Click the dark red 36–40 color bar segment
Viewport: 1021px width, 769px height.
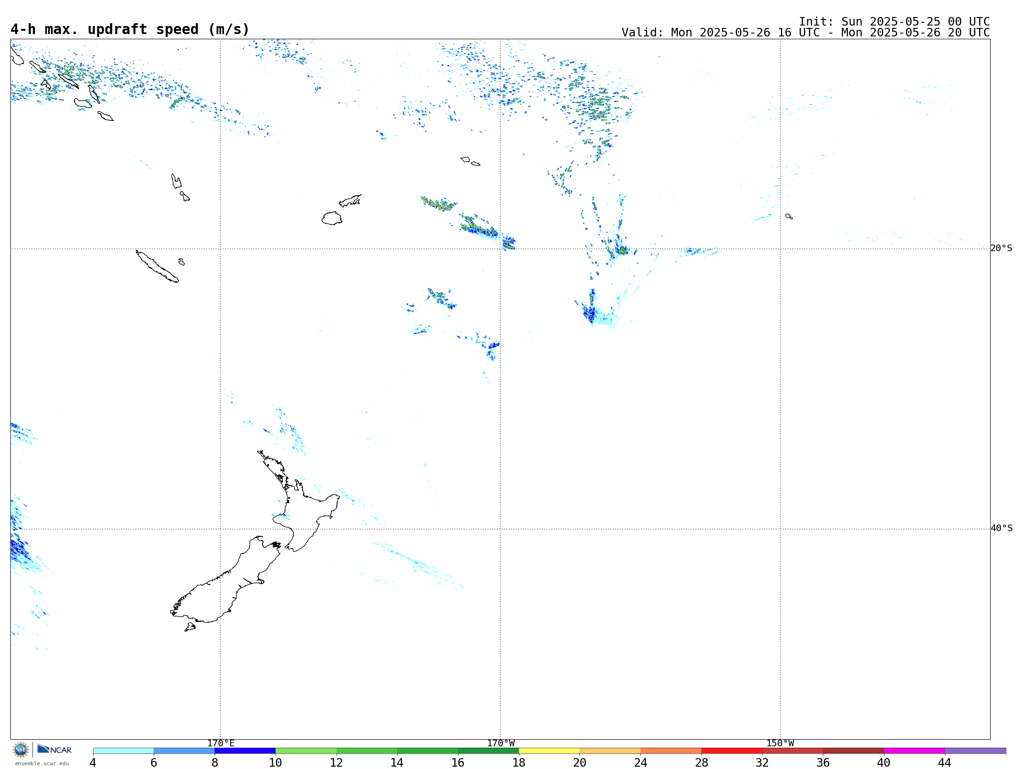click(x=853, y=751)
